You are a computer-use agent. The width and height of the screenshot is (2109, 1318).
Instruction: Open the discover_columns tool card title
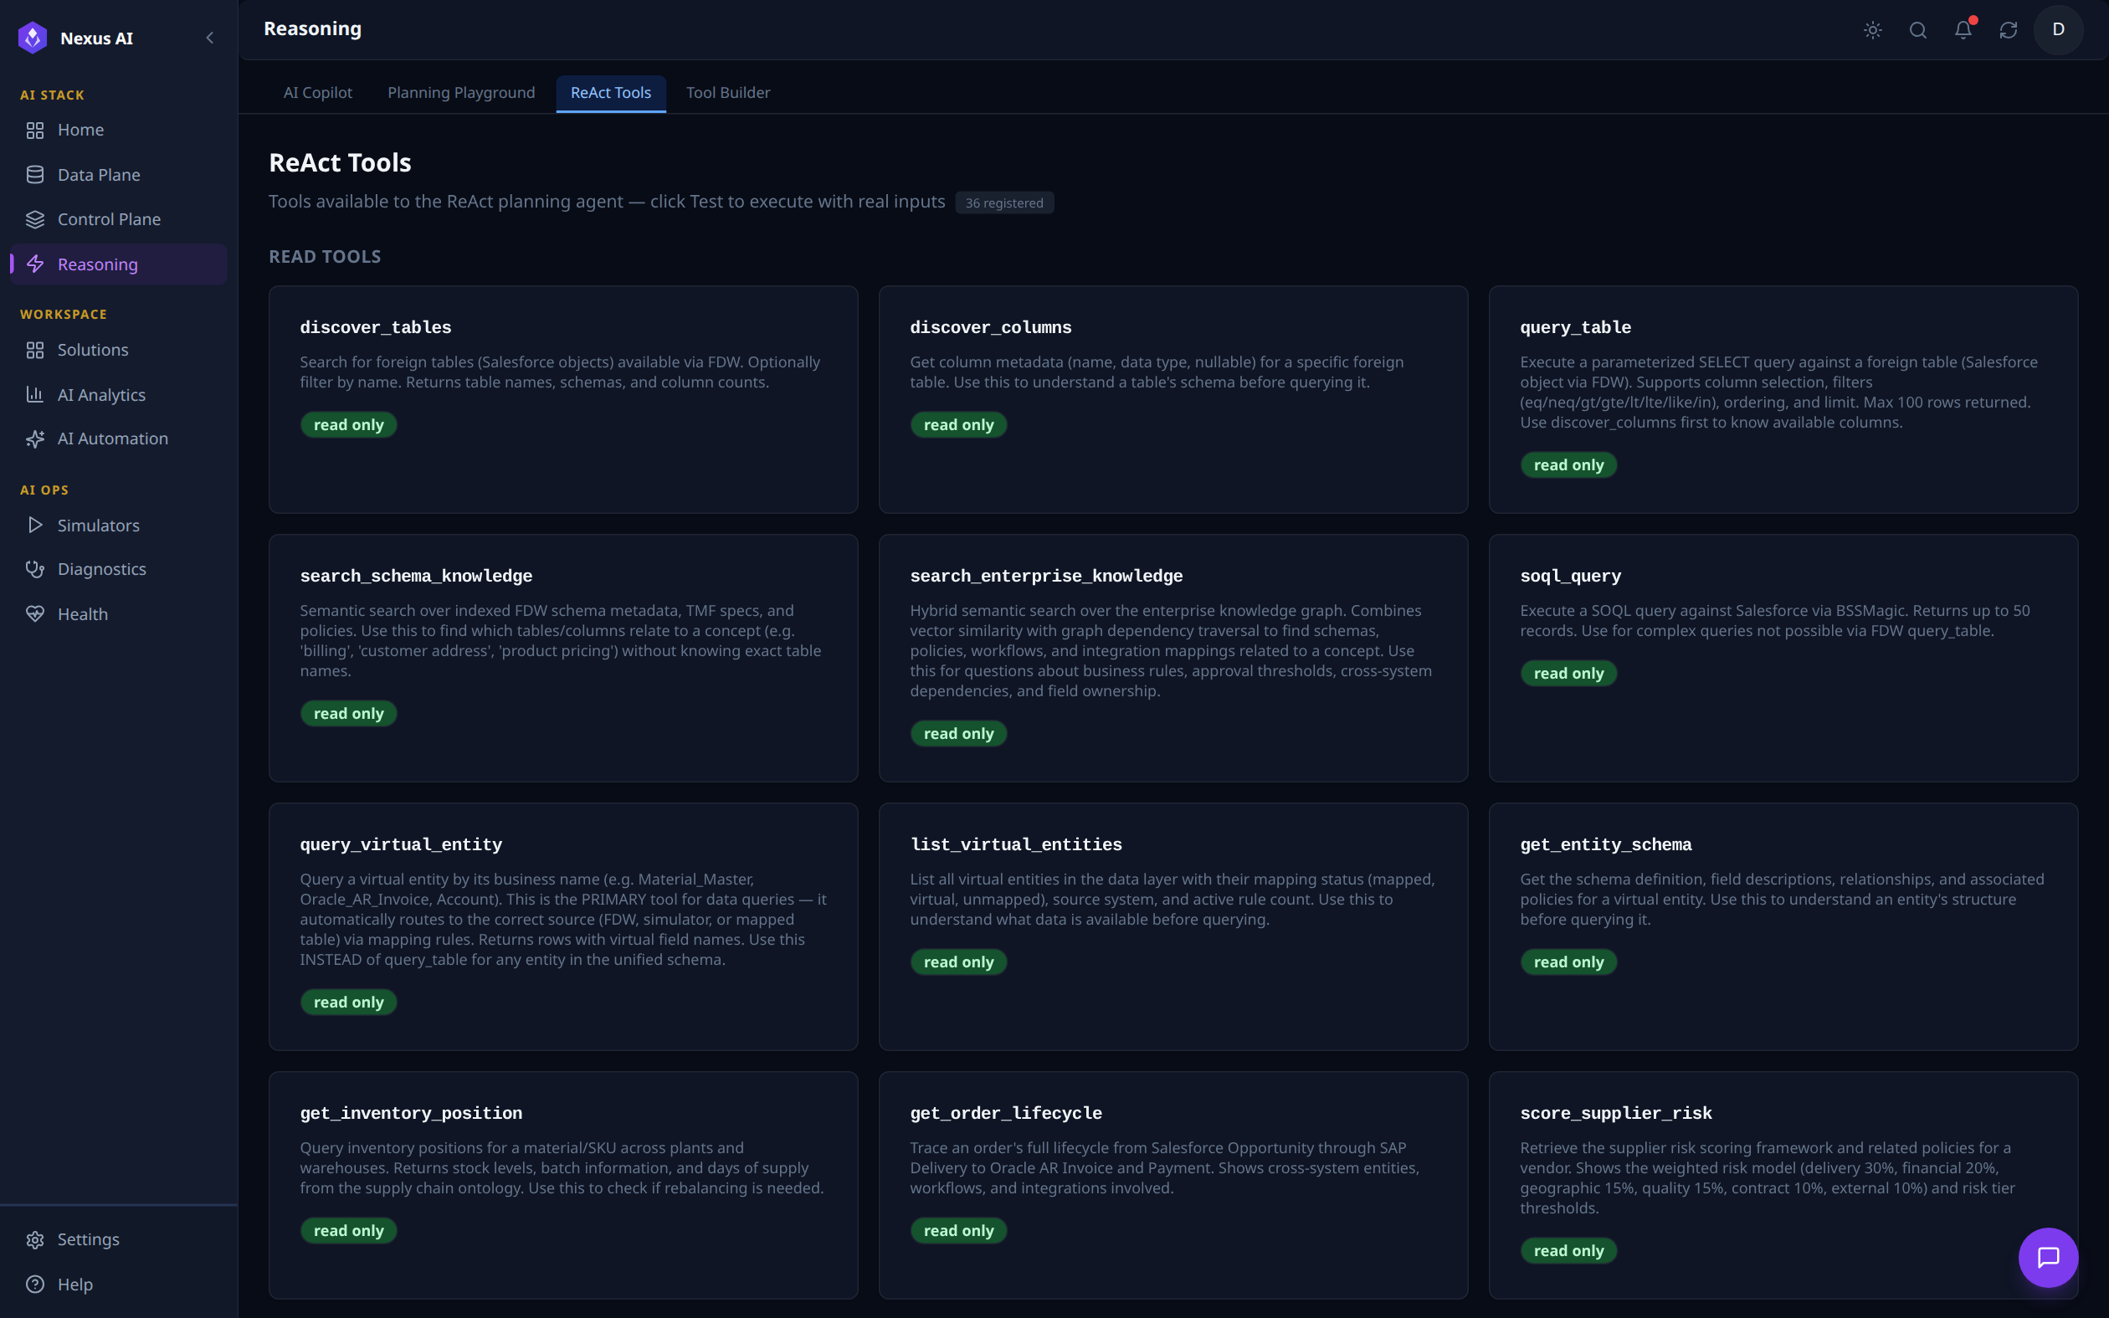click(990, 327)
